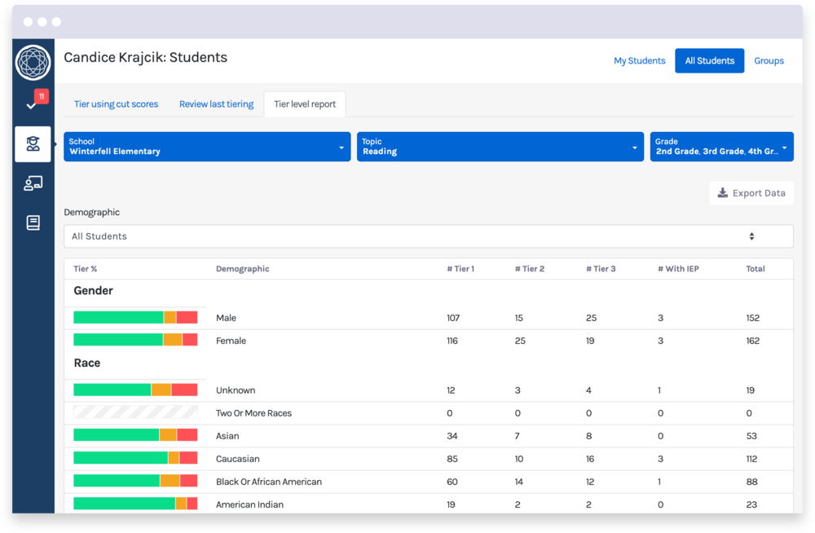
Task: Click Male Tier 1 count 107
Action: (x=453, y=318)
